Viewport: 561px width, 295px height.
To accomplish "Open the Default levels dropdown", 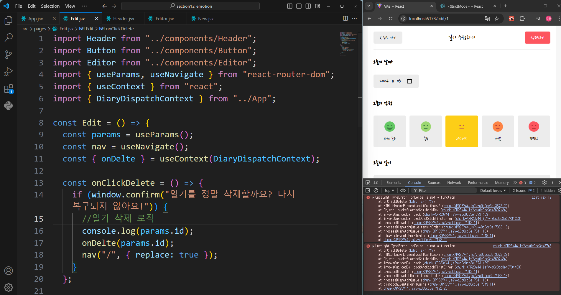I will (493, 190).
